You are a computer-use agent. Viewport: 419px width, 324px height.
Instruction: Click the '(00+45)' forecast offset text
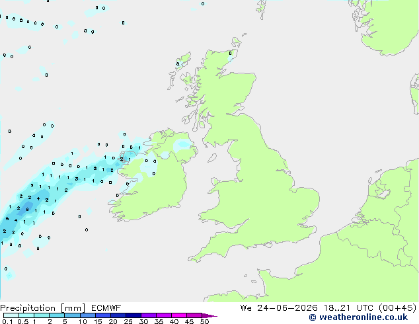pyautogui.click(x=398, y=307)
